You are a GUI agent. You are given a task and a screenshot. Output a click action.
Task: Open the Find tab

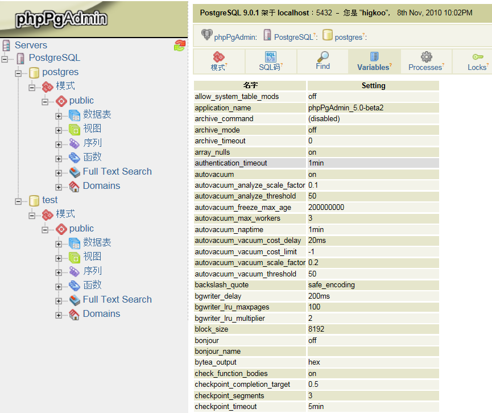[323, 61]
